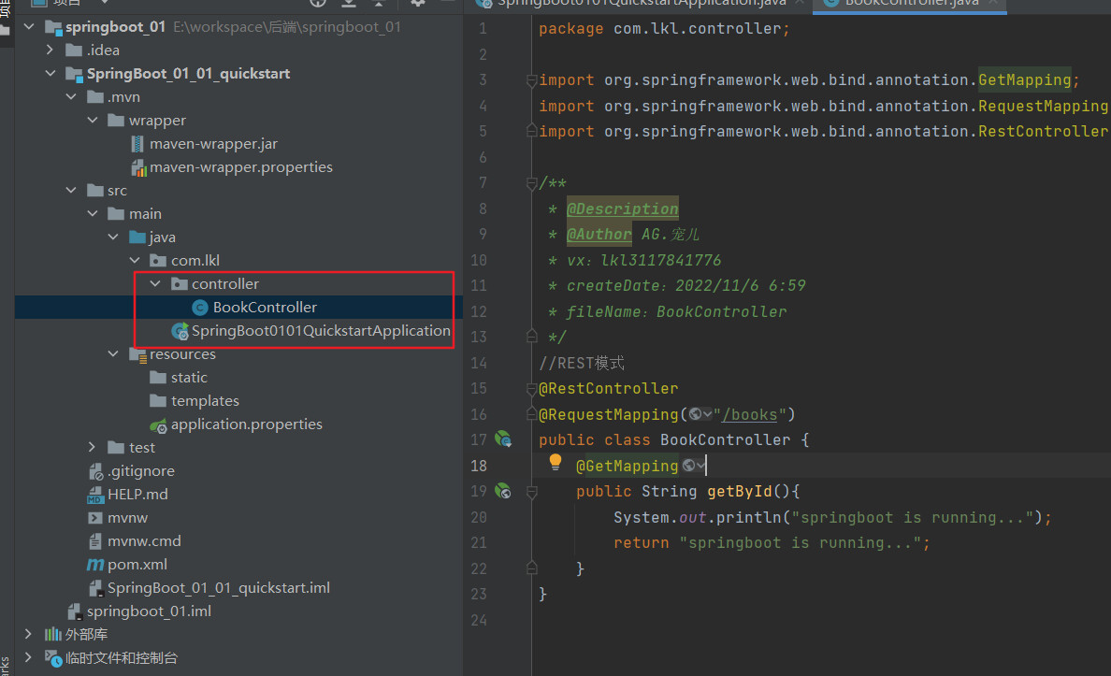Click the package statement com.lkl.controller
The height and width of the screenshot is (676, 1111).
(x=665, y=29)
